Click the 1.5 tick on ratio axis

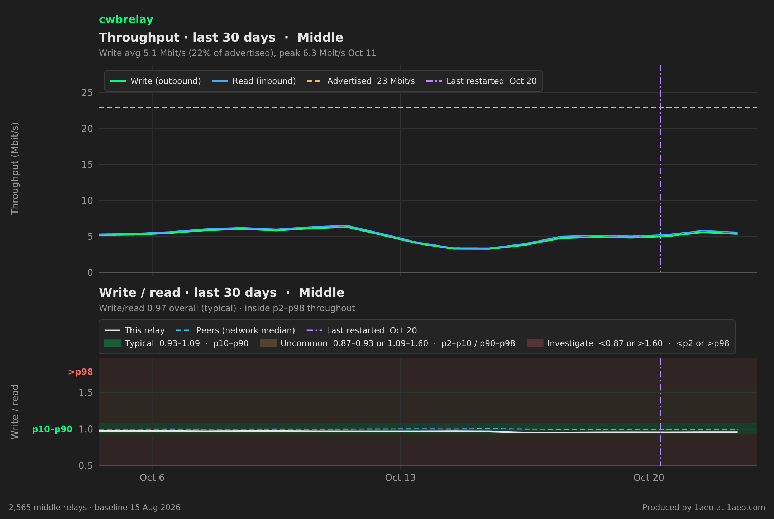[x=86, y=393]
